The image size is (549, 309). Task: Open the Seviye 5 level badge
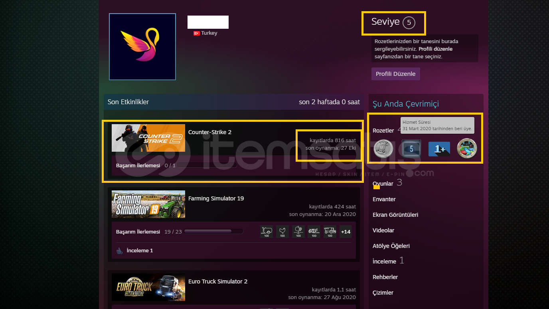click(x=409, y=23)
